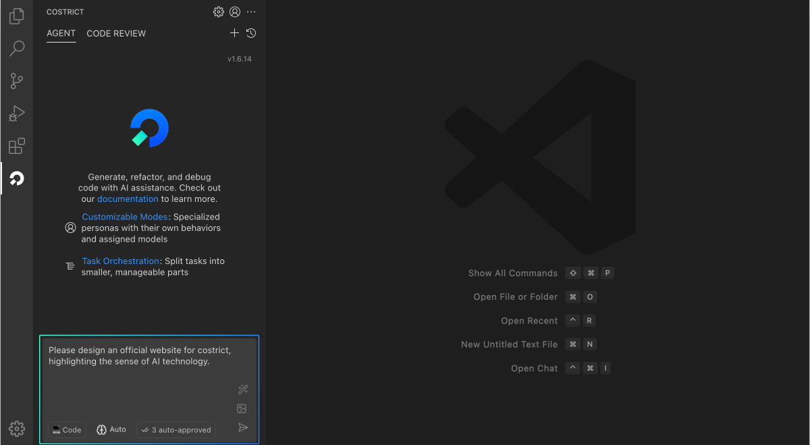Switch to the CODE REVIEW tab
Image resolution: width=810 pixels, height=445 pixels.
[x=116, y=33]
